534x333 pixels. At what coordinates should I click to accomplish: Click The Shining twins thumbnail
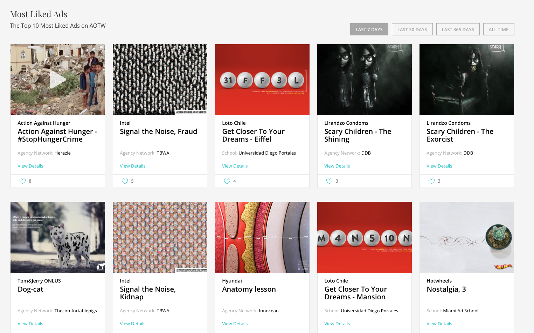(365, 80)
